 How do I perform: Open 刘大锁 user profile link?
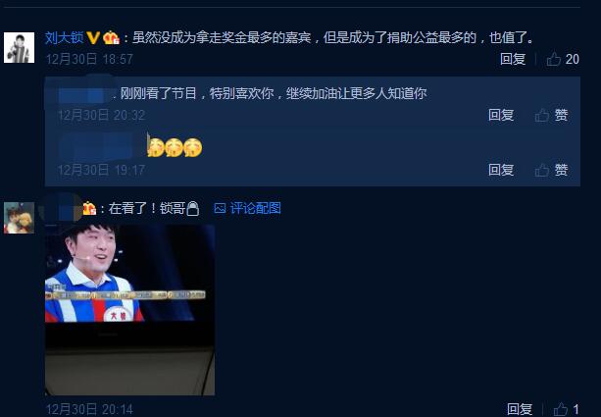click(x=64, y=37)
